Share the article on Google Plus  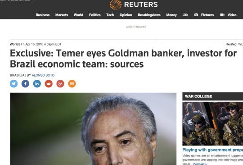coord(60,84)
